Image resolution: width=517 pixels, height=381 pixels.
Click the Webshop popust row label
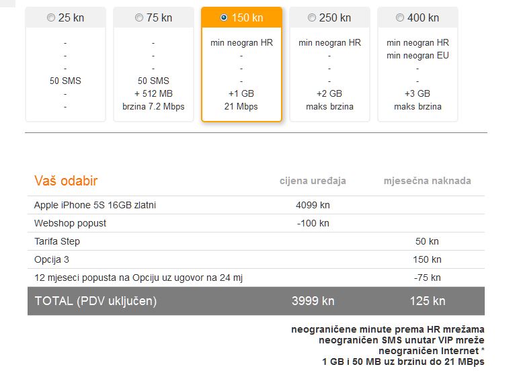click(x=70, y=223)
